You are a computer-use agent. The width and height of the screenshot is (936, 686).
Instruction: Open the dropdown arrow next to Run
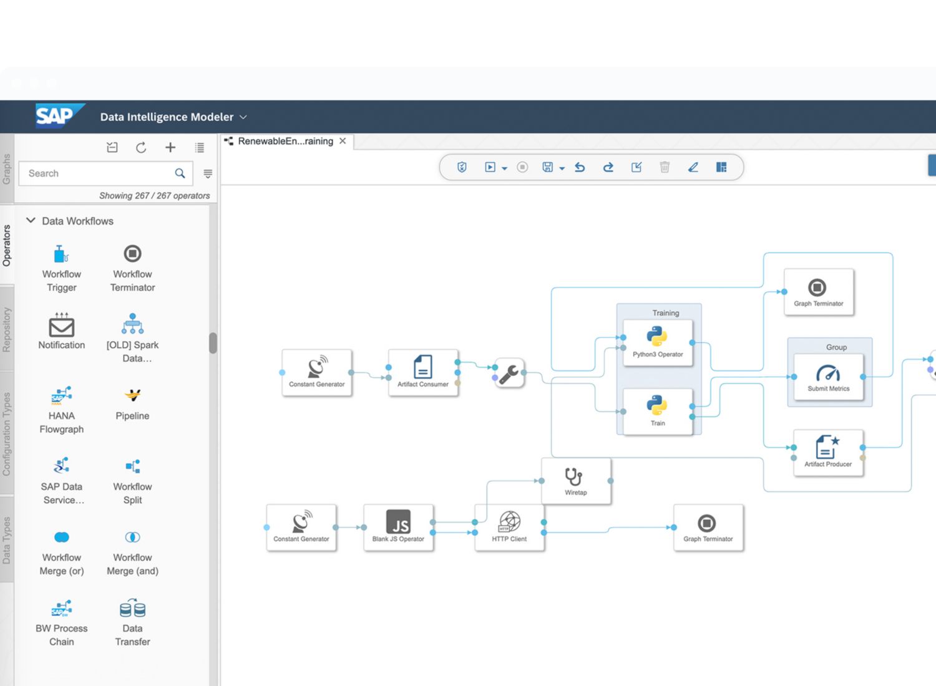tap(504, 168)
